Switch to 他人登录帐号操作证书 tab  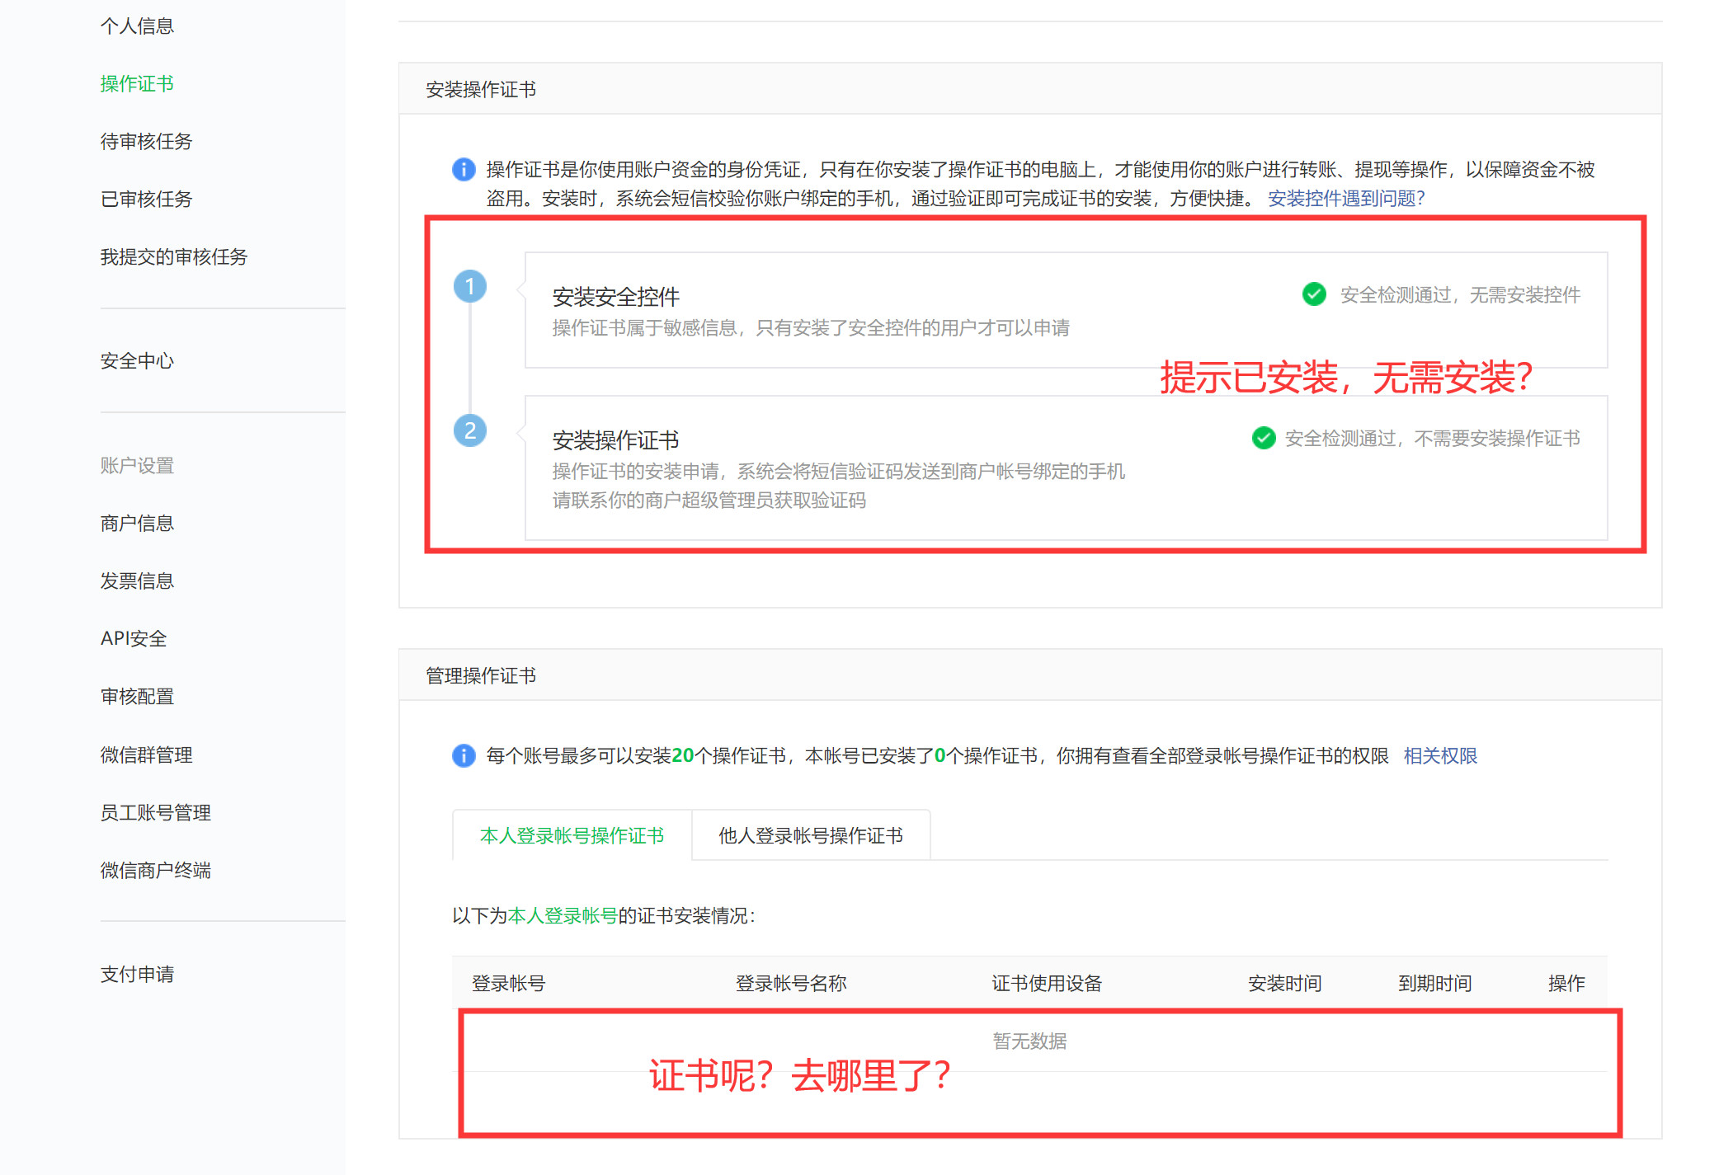point(810,835)
